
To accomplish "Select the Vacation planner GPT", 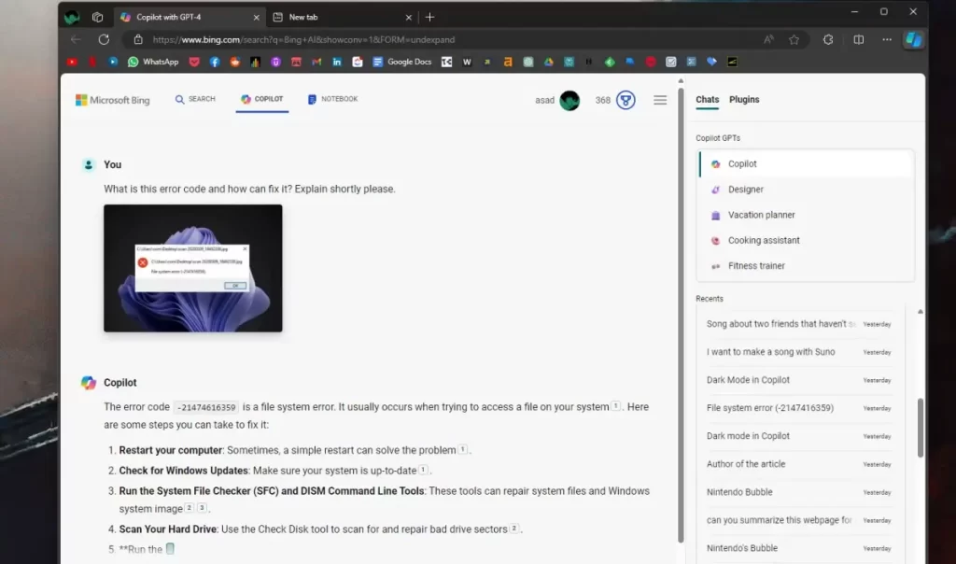I will [806, 215].
